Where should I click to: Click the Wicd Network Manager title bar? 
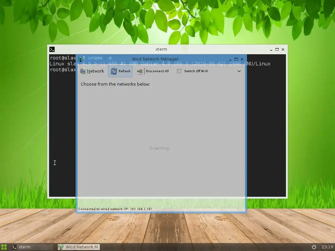[x=155, y=59]
